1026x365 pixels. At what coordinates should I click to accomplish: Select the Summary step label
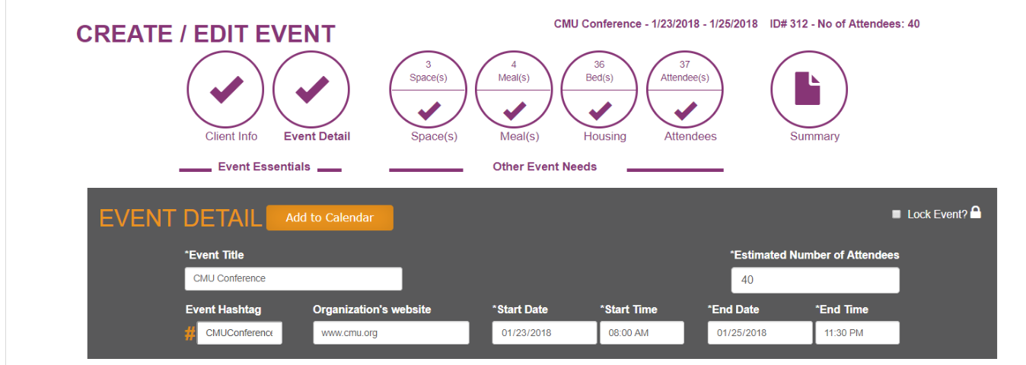pos(814,137)
